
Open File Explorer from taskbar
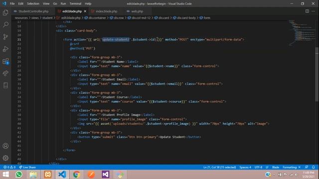(33, 175)
